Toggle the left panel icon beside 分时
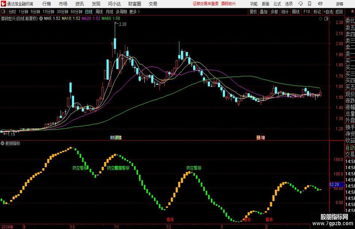Image resolution: width=355 pixels, height=229 pixels. pyautogui.click(x=3, y=12)
